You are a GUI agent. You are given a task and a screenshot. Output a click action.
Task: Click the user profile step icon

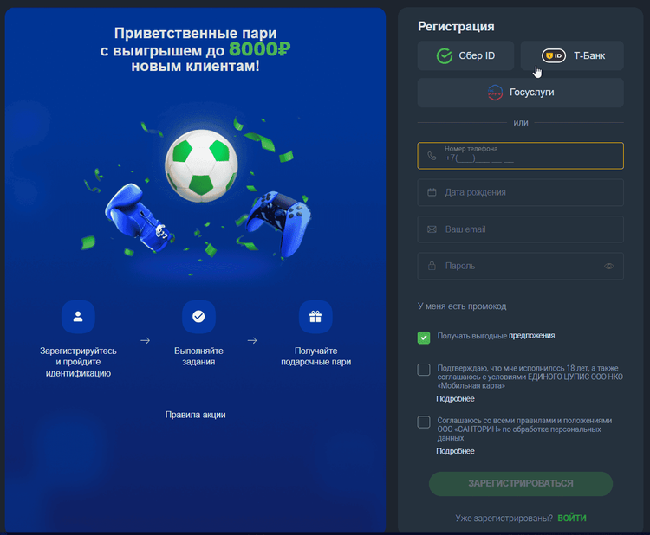78,317
